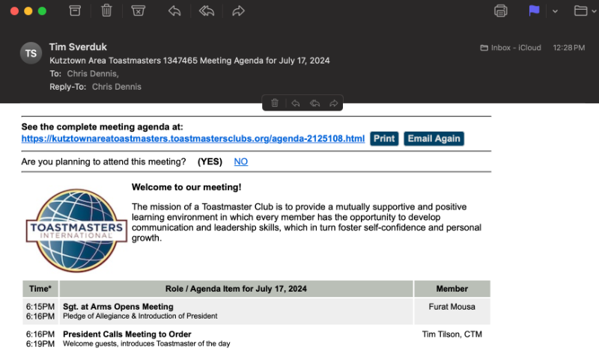Open the flag color dropdown arrow

pyautogui.click(x=554, y=11)
